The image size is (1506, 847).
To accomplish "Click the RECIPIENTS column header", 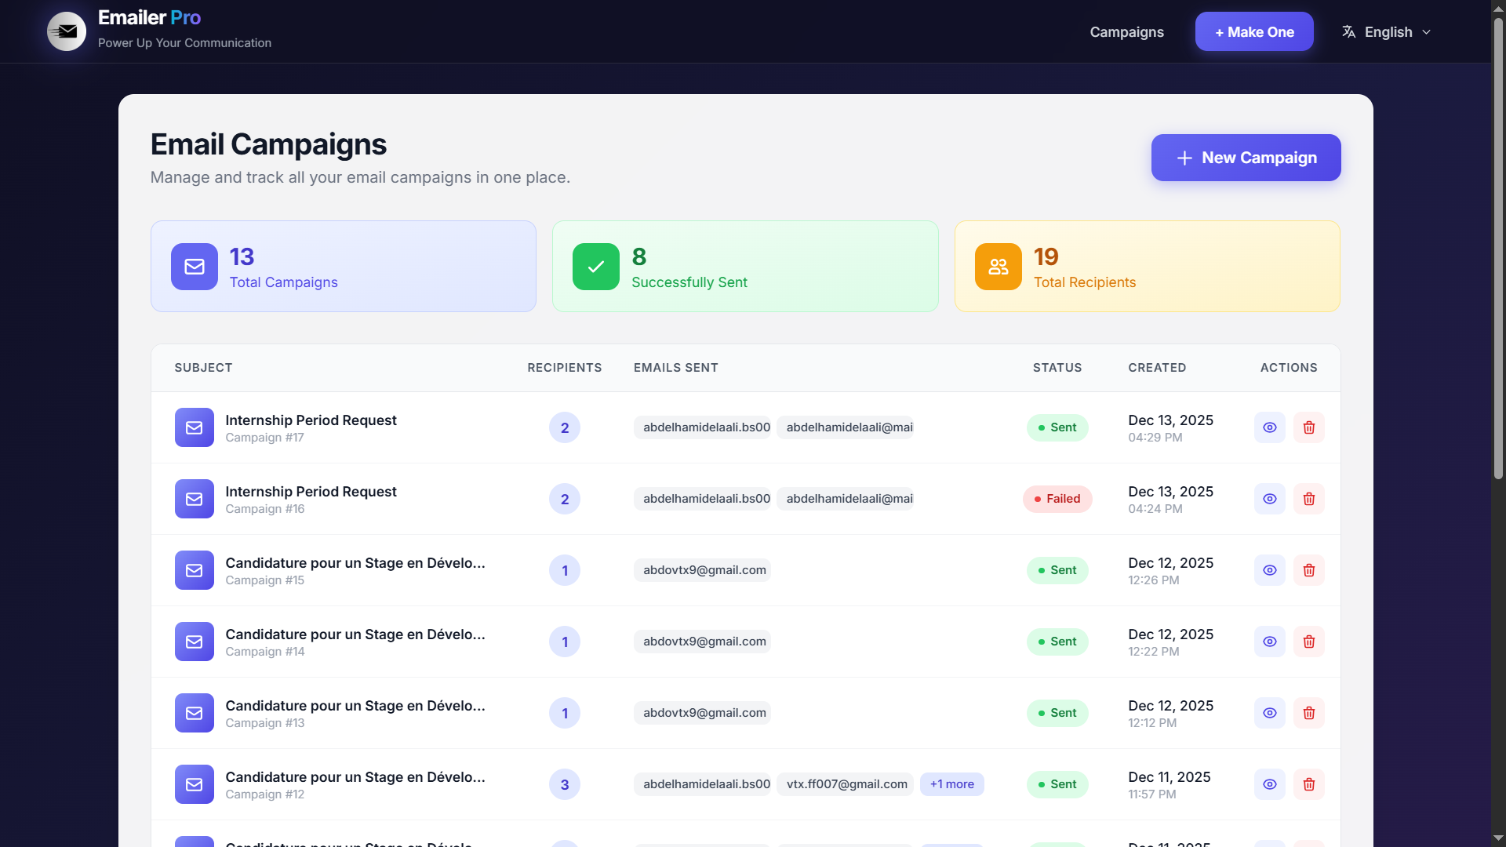I will 565,368.
